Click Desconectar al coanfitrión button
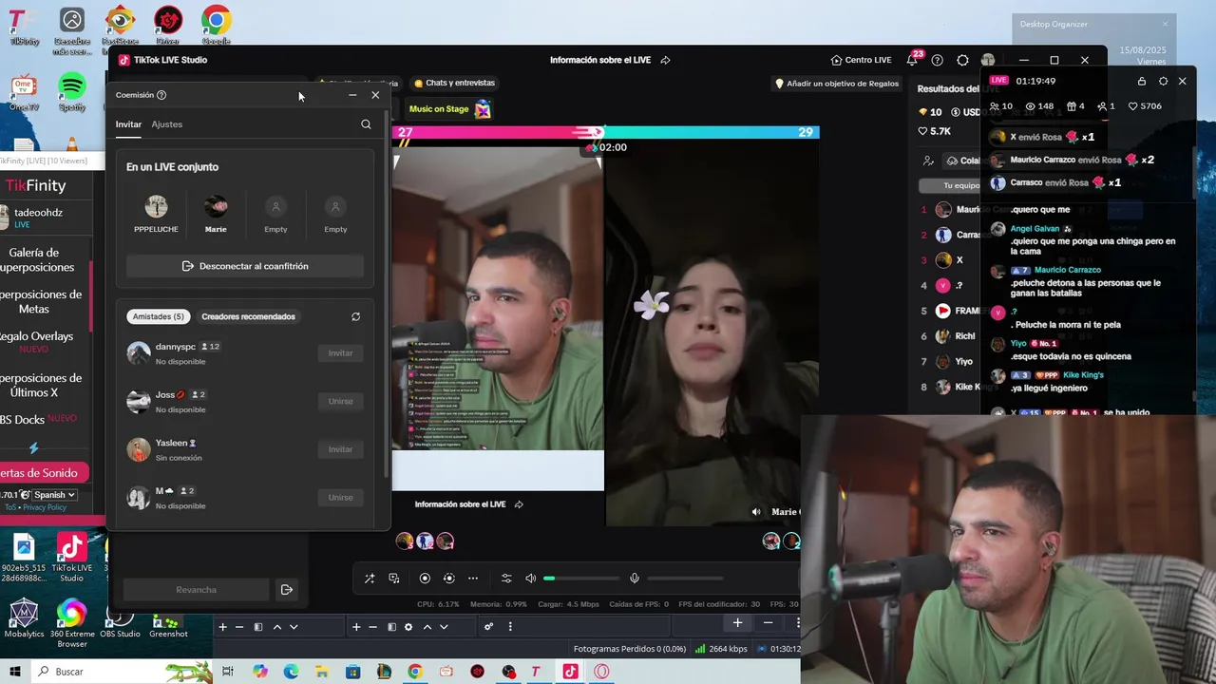Image resolution: width=1216 pixels, height=684 pixels. point(245,266)
